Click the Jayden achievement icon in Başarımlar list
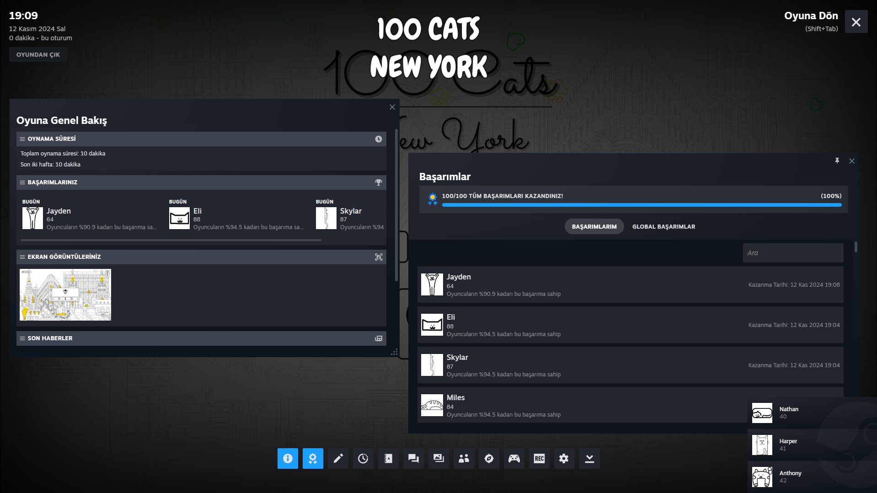Image resolution: width=877 pixels, height=493 pixels. (432, 284)
